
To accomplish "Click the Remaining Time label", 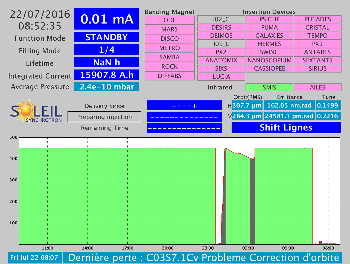I will (x=104, y=128).
